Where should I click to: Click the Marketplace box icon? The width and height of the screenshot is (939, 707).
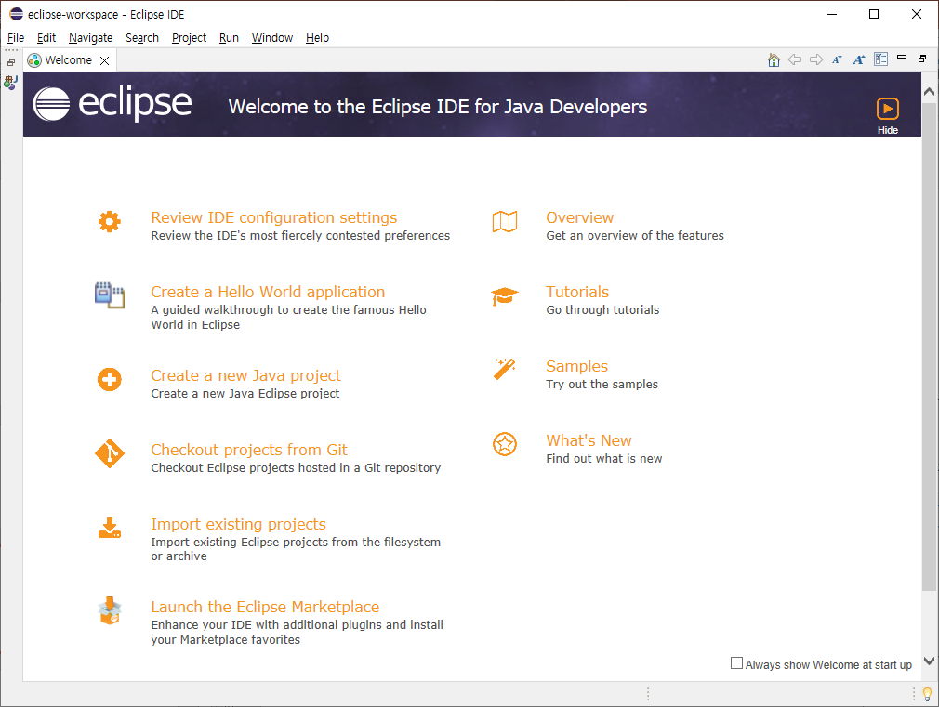(110, 610)
